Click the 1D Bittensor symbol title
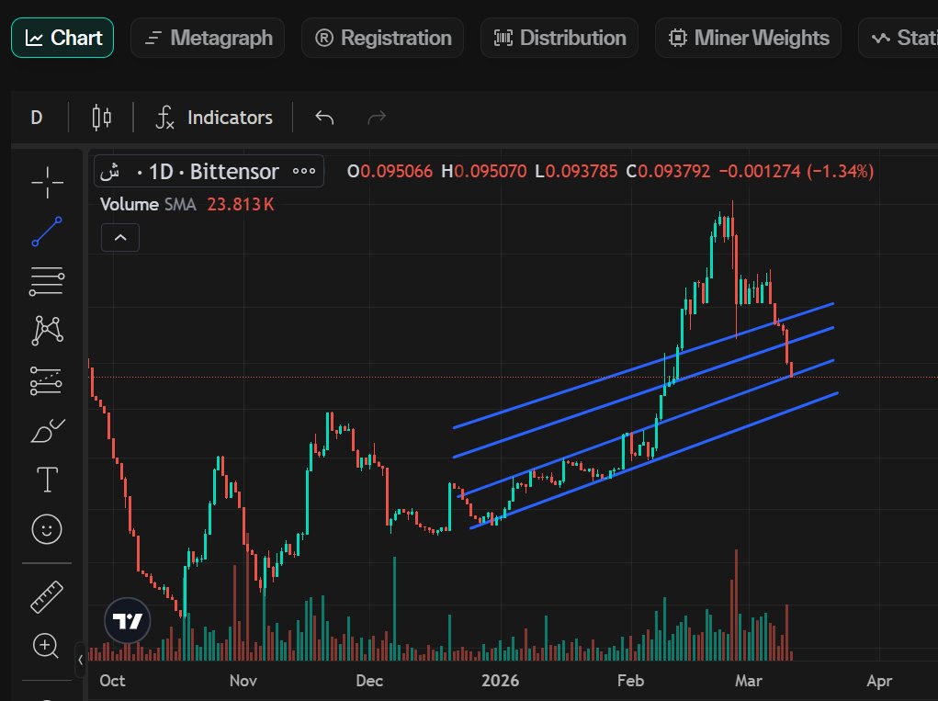The width and height of the screenshot is (938, 701). click(213, 172)
